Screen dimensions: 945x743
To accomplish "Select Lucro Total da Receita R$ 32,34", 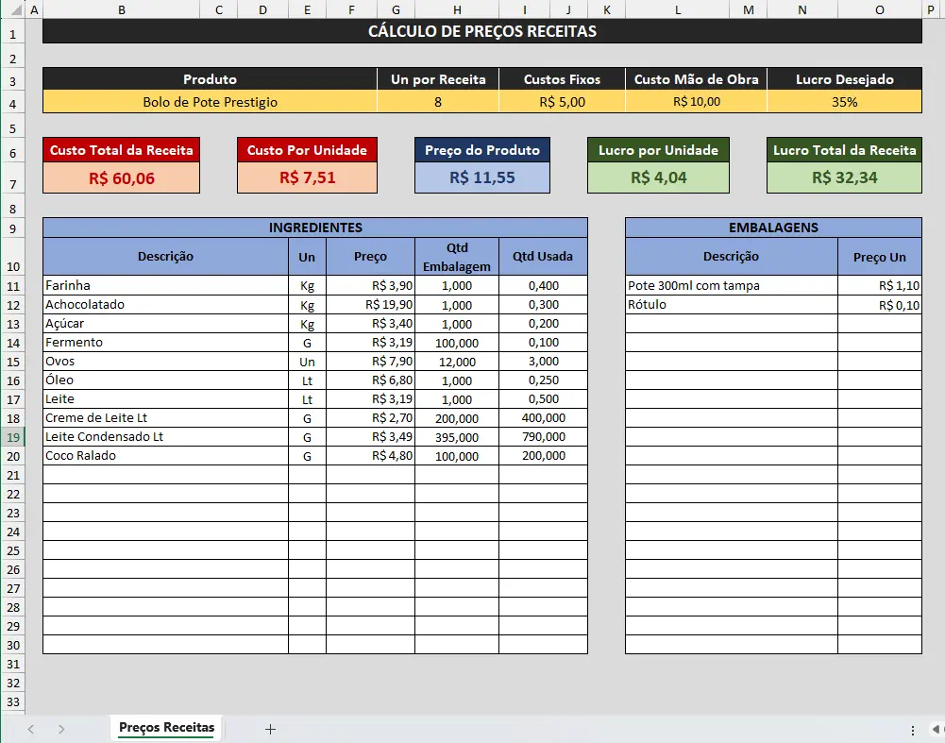I will coord(844,177).
